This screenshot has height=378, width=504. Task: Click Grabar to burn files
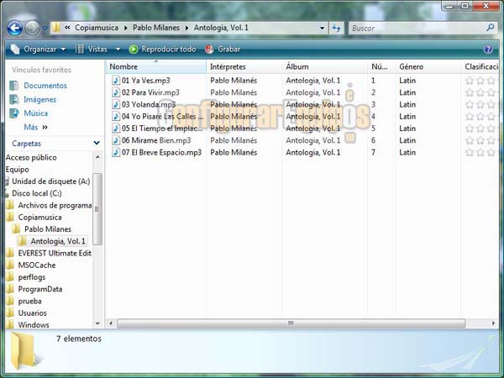(x=223, y=50)
